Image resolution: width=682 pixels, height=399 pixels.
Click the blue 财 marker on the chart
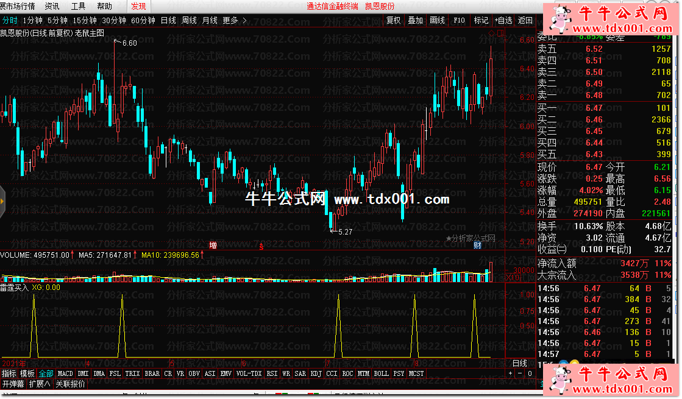(x=477, y=245)
